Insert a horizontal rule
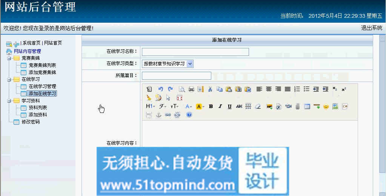 (x=317, y=106)
